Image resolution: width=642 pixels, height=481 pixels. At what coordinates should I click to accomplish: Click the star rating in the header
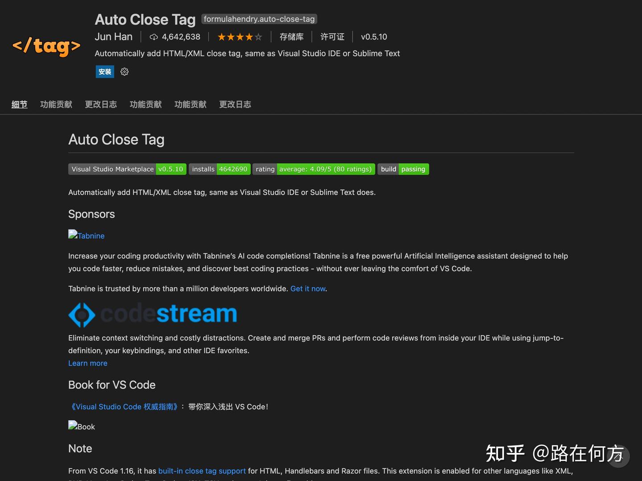(x=240, y=37)
